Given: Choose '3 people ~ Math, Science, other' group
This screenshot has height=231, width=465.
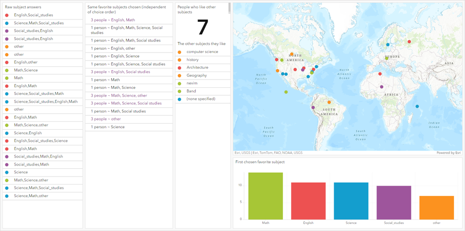Looking at the screenshot, I should pos(129,96).
